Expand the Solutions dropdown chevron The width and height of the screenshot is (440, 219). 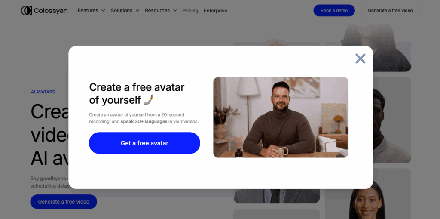click(137, 11)
